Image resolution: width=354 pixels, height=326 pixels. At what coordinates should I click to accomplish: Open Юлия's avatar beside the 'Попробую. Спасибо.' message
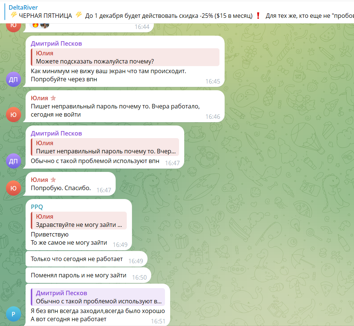click(14, 188)
